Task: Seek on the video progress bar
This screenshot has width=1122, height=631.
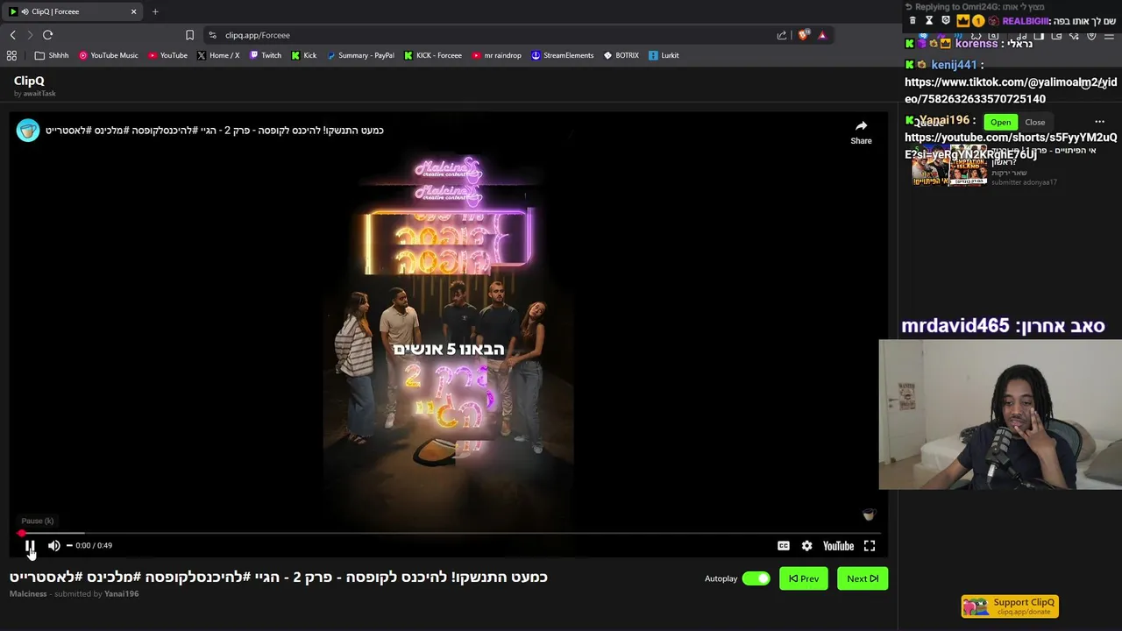Action: [x=449, y=533]
